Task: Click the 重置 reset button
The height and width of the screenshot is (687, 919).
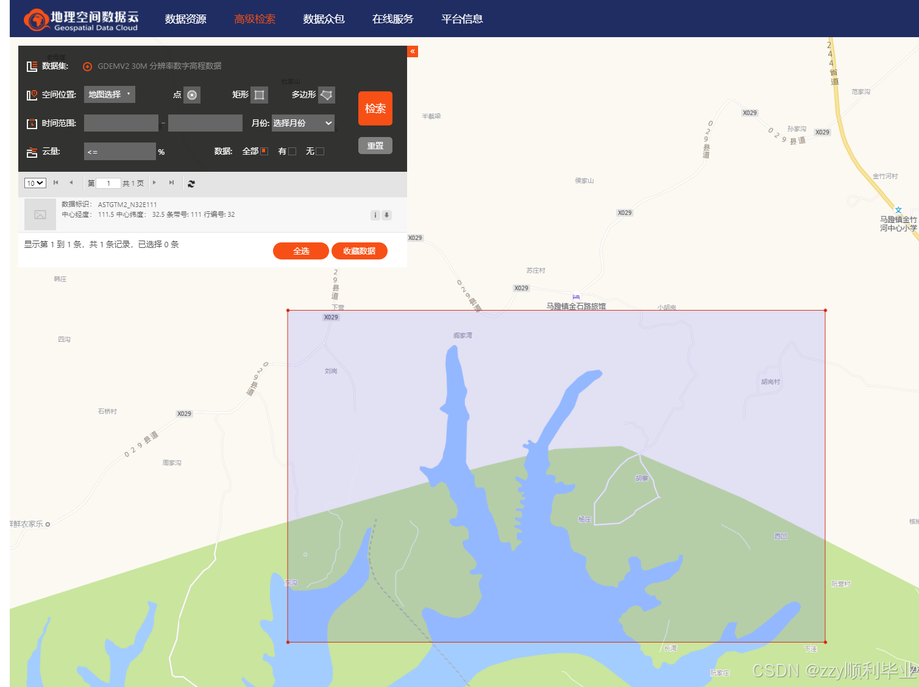Action: [x=375, y=146]
